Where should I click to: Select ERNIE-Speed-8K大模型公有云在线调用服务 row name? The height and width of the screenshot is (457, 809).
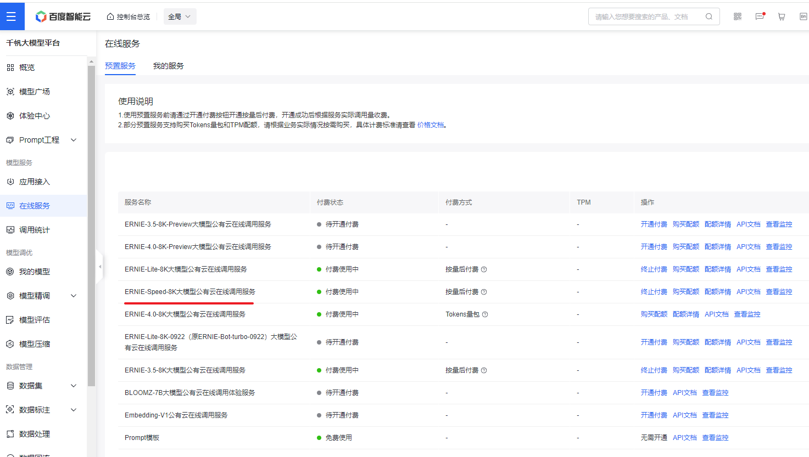click(x=190, y=292)
